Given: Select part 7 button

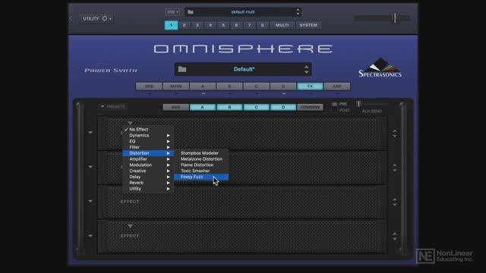Looking at the screenshot, I should (x=249, y=25).
